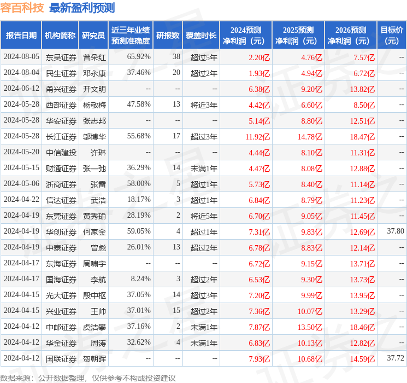Click analyst name 邬博华
This screenshot has height=383, width=407.
tap(94, 136)
